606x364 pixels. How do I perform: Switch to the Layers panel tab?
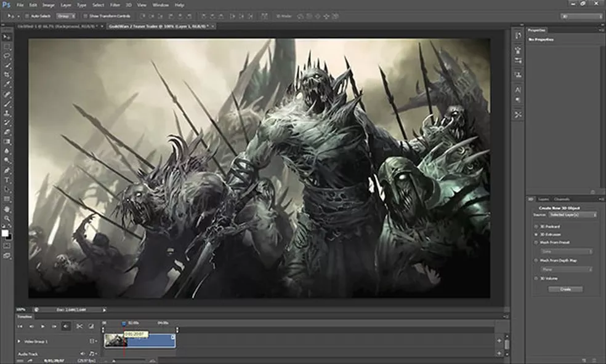(544, 199)
